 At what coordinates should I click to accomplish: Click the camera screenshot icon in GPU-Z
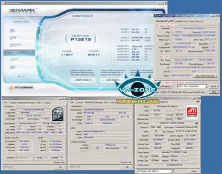198,102
